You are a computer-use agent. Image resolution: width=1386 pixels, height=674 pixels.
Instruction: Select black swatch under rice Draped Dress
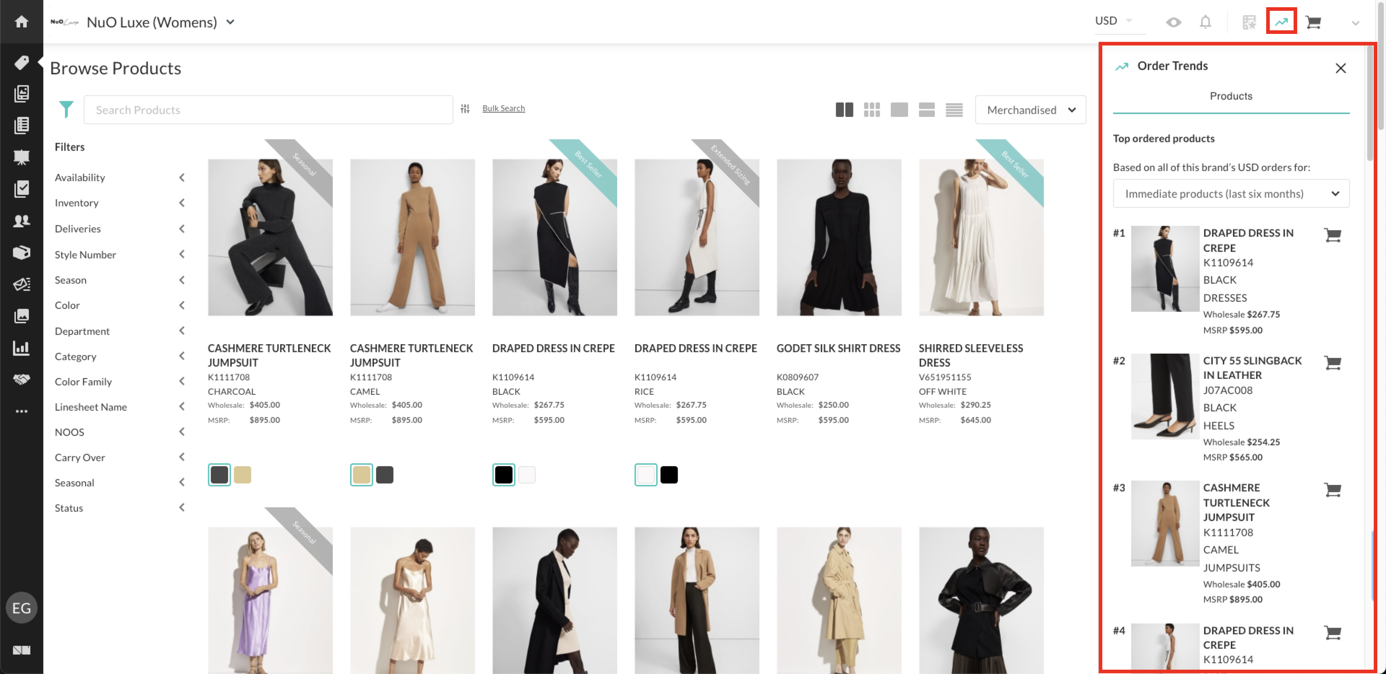(x=669, y=474)
